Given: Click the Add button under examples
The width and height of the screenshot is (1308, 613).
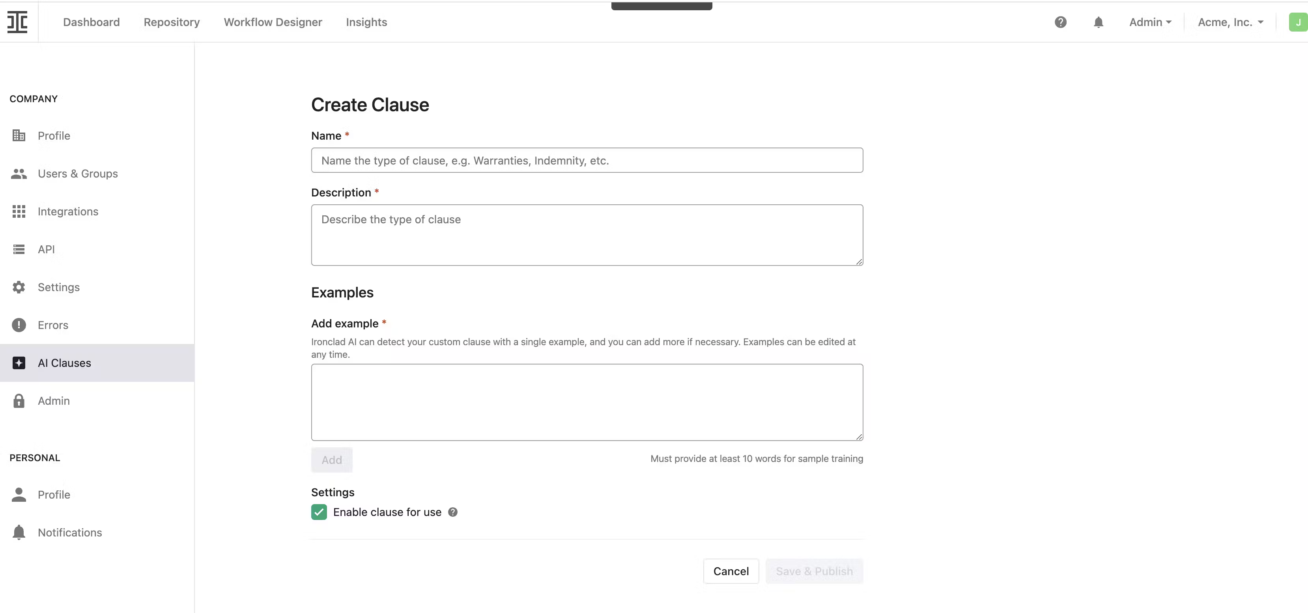Looking at the screenshot, I should tap(331, 460).
